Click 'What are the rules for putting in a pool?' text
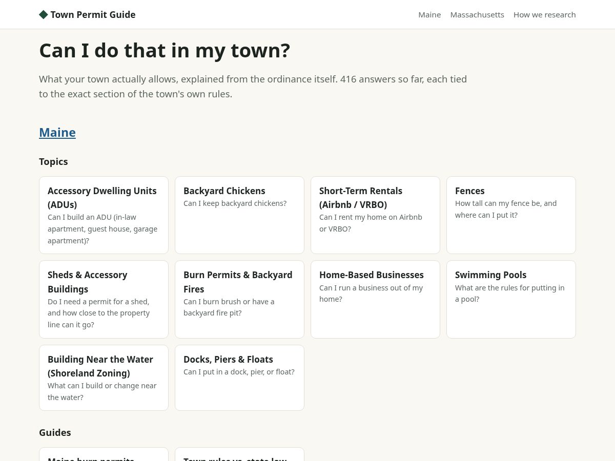 pos(510,294)
